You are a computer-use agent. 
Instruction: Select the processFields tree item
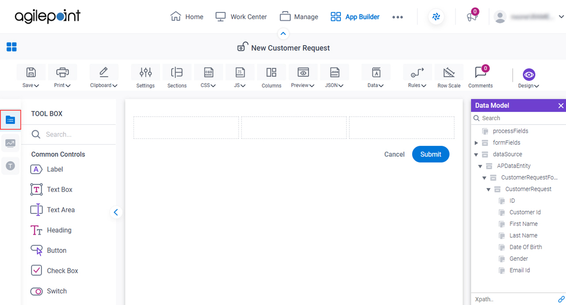[511, 131]
